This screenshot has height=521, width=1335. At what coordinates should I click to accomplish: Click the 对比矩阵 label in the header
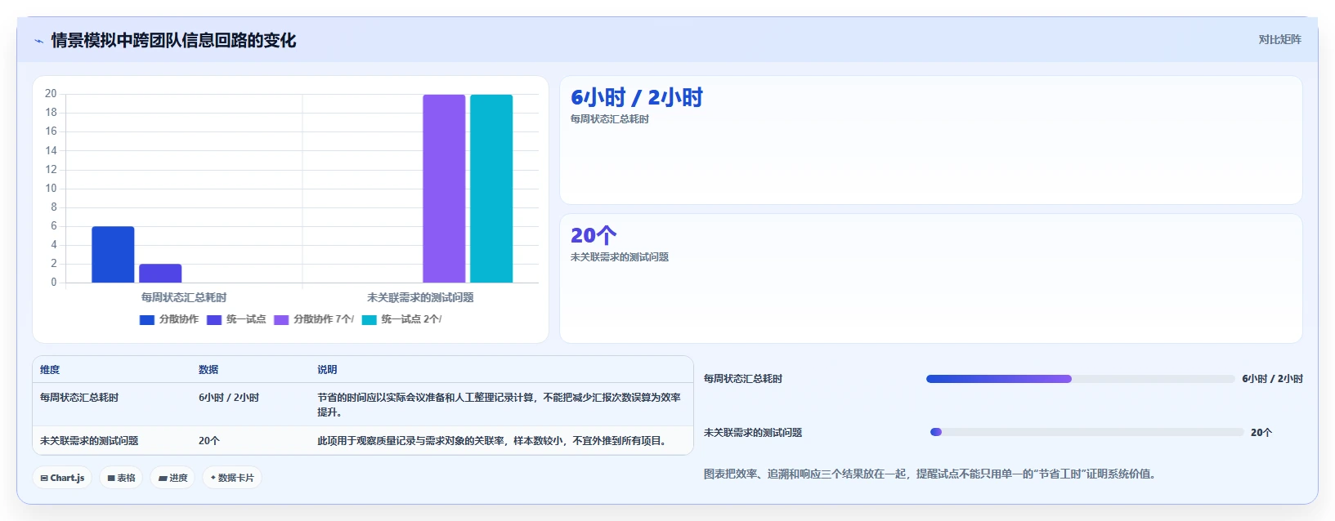[x=1279, y=39]
